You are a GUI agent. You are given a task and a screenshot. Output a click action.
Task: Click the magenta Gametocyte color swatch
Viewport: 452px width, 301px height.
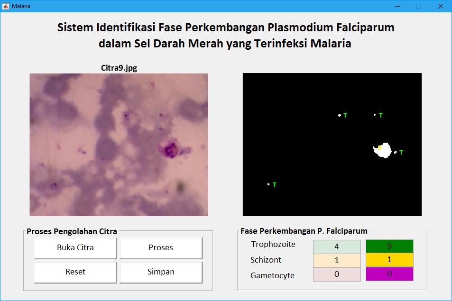[389, 274]
